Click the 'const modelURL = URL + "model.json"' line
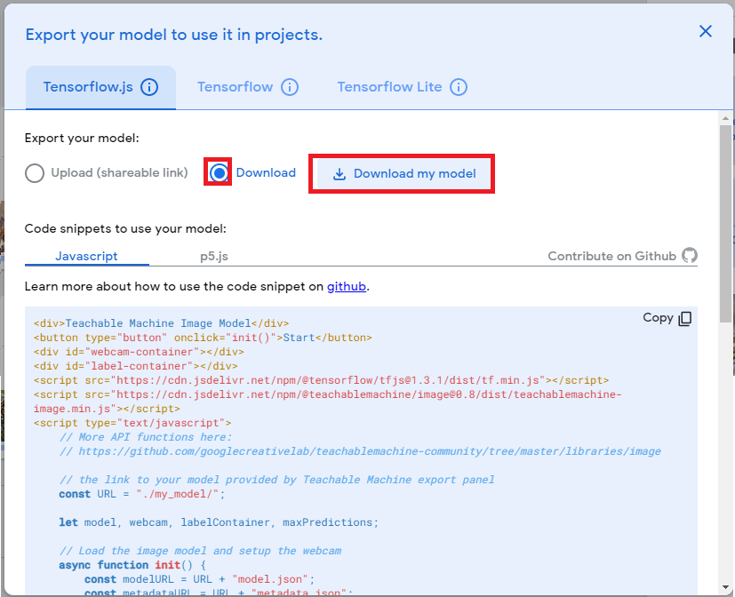This screenshot has width=735, height=597. pyautogui.click(x=200, y=579)
